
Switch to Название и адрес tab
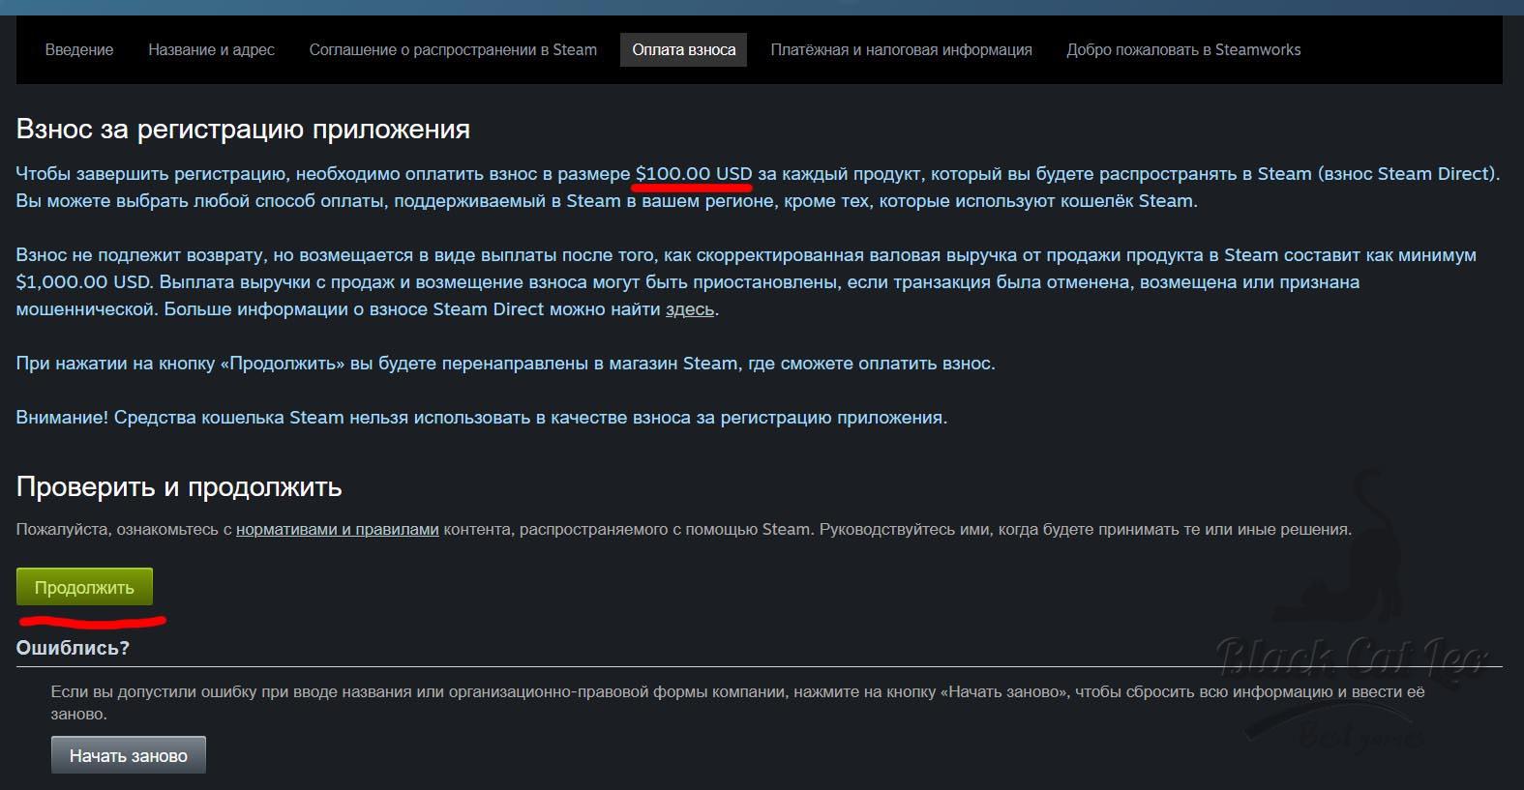click(x=211, y=49)
